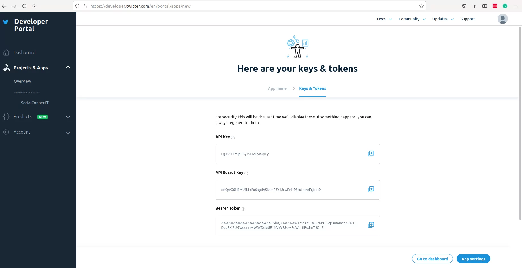Click the Account gear icon
Image resolution: width=522 pixels, height=268 pixels.
pyautogui.click(x=6, y=132)
